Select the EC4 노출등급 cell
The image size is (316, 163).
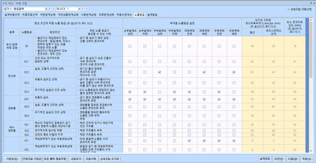click(27, 92)
